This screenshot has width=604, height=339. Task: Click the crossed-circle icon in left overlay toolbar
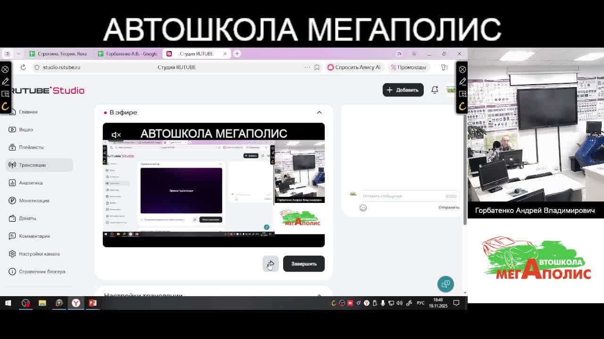point(5,69)
